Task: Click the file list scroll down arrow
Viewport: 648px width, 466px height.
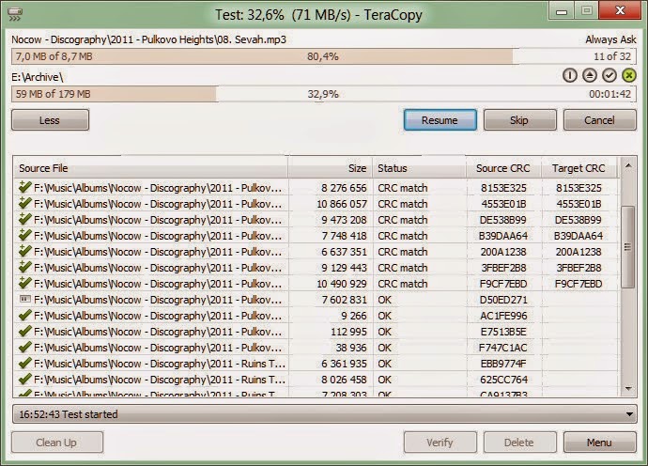Action: [627, 388]
